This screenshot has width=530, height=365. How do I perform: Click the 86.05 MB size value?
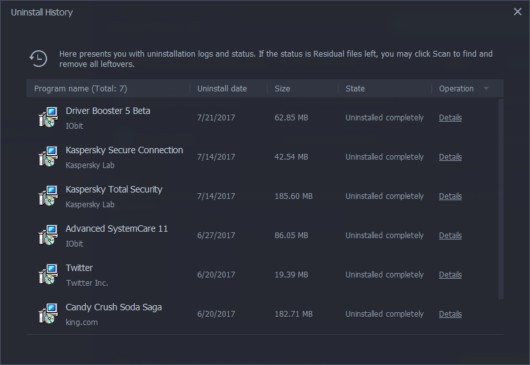[x=291, y=236]
